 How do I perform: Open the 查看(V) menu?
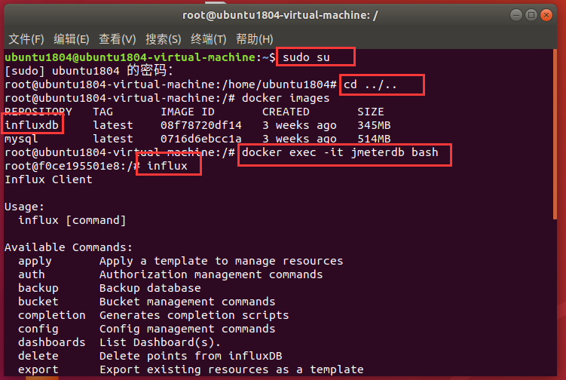[118, 39]
